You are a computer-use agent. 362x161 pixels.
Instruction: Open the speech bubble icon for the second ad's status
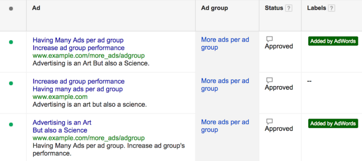pos(269,80)
